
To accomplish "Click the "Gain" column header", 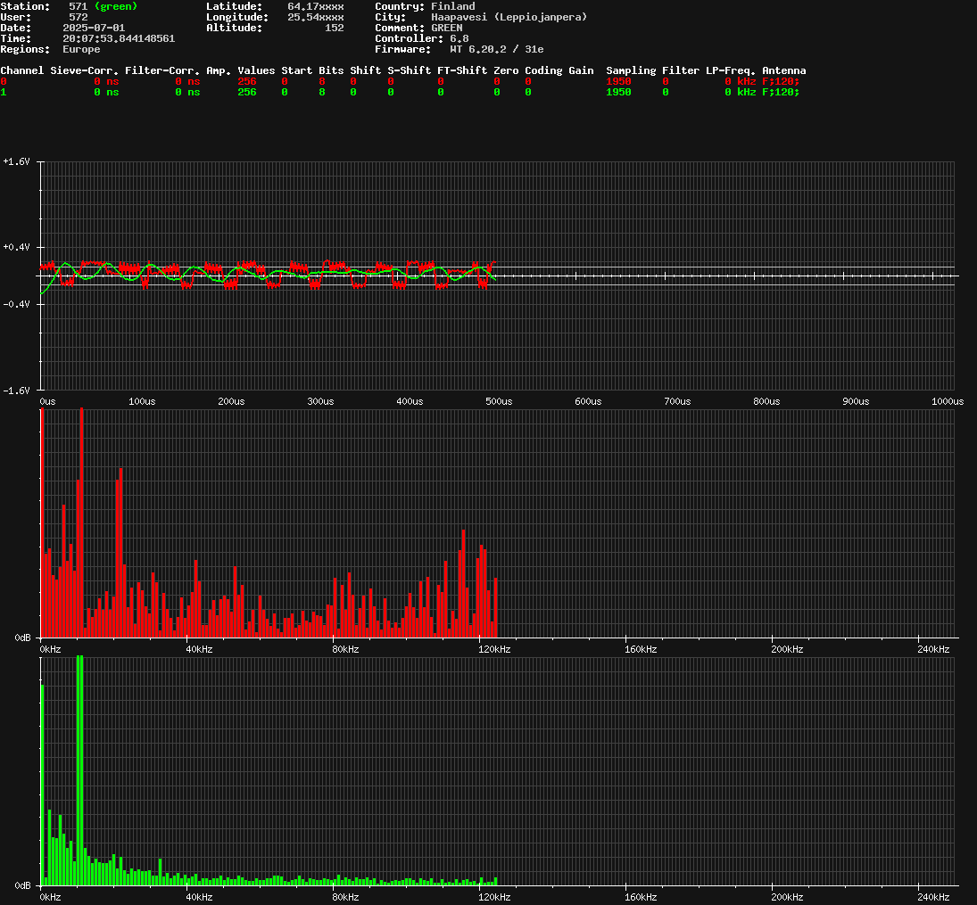I will (581, 70).
